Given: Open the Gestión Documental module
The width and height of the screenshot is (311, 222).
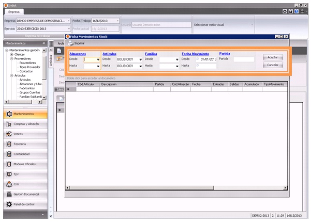Looking at the screenshot, I should click(27, 194).
